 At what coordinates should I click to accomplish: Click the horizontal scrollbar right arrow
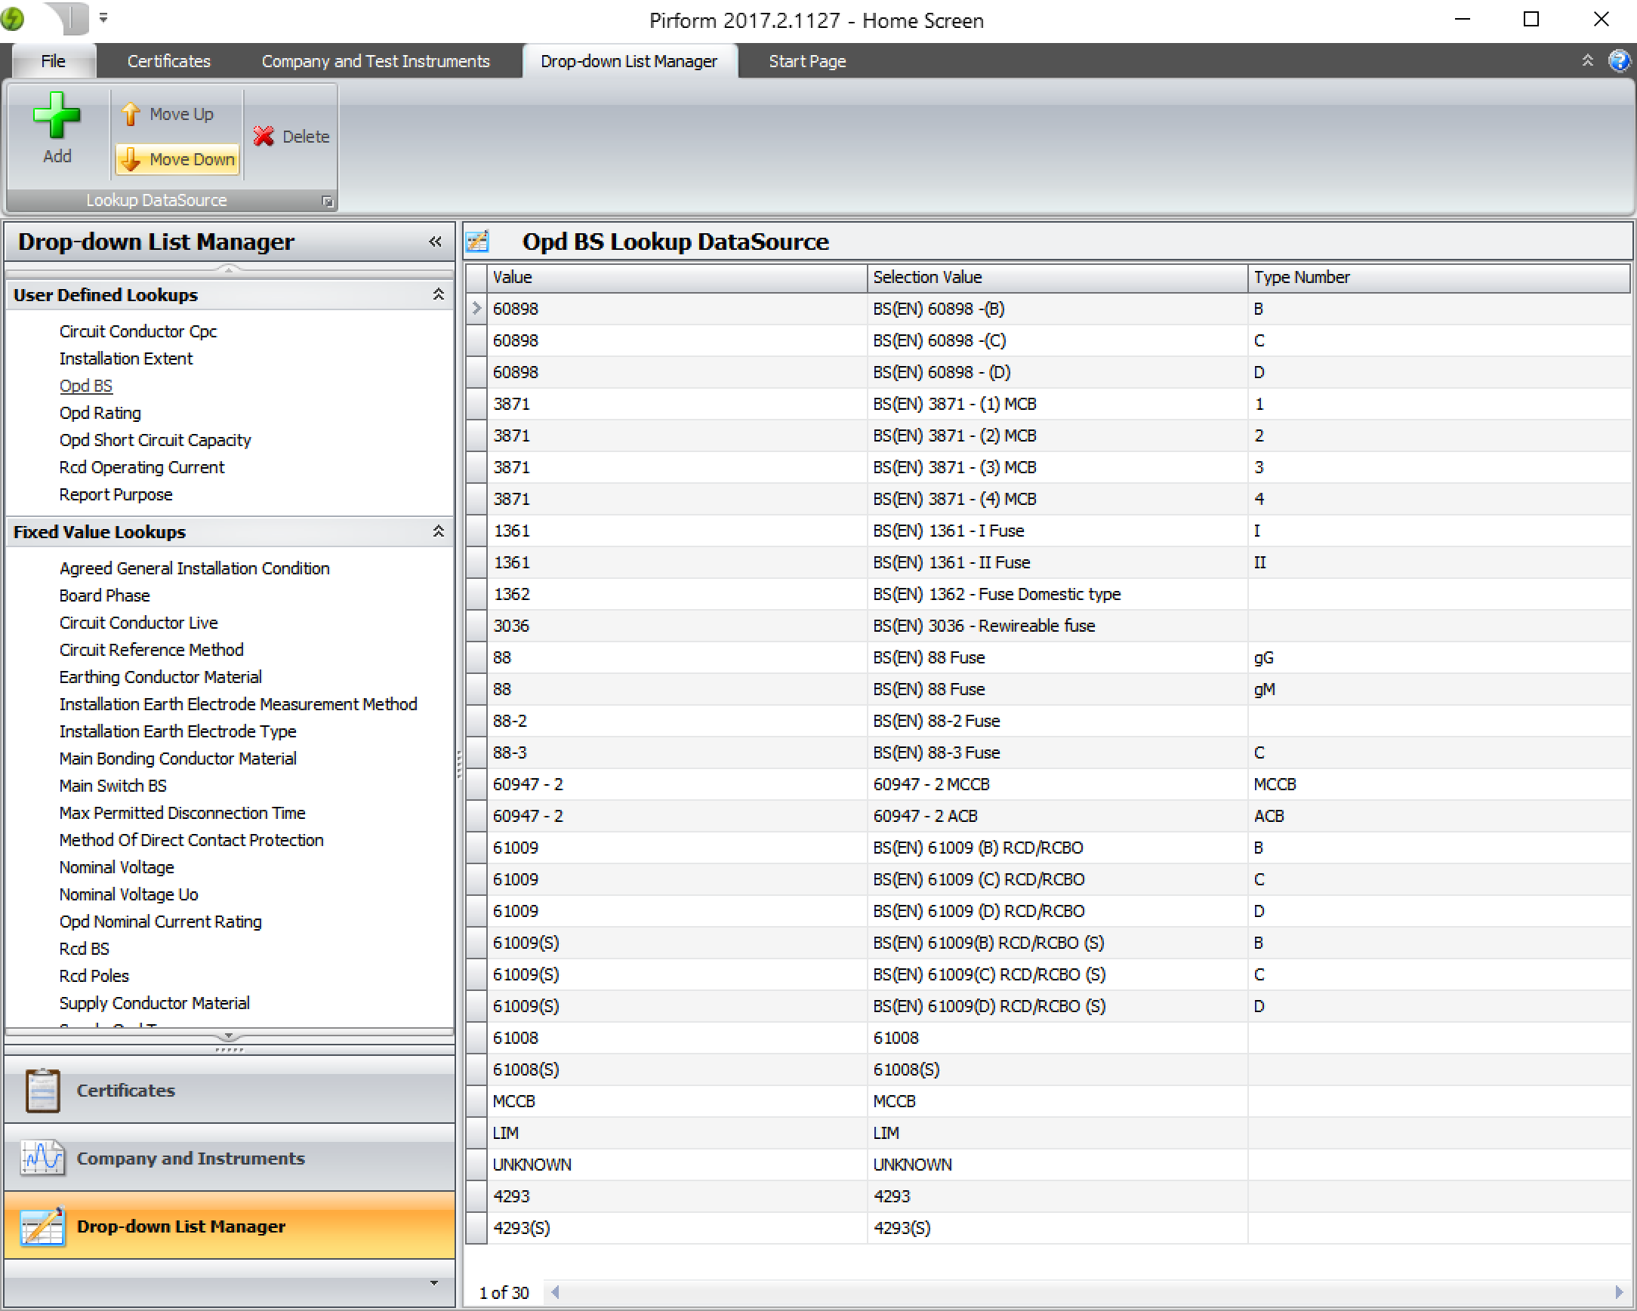point(1618,1292)
